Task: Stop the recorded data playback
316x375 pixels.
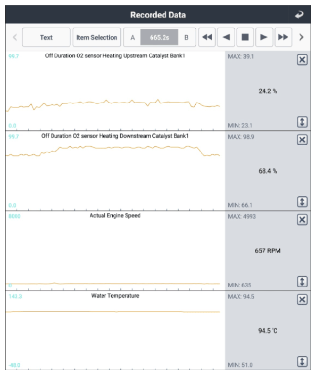Action: pos(245,37)
